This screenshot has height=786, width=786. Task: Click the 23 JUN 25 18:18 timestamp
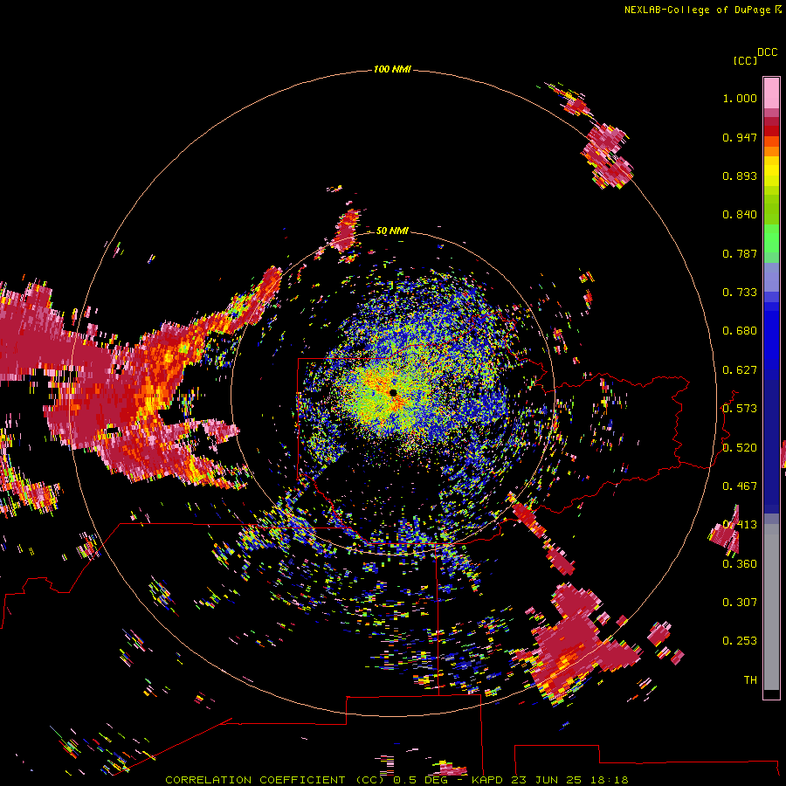[x=569, y=780]
